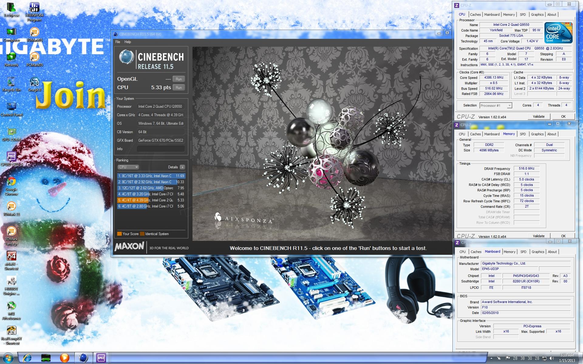583x364 pixels.
Task: Open the Techjesse desktop icon
Action: click(11, 10)
